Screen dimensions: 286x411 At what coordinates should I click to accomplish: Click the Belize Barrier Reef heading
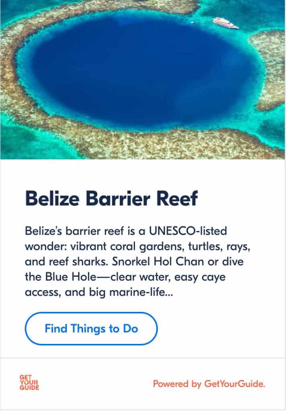pyautogui.click(x=111, y=198)
